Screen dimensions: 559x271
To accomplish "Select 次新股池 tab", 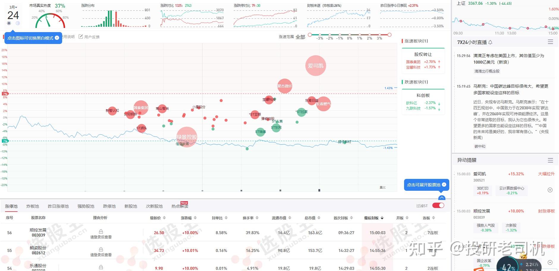I will click(154, 206).
